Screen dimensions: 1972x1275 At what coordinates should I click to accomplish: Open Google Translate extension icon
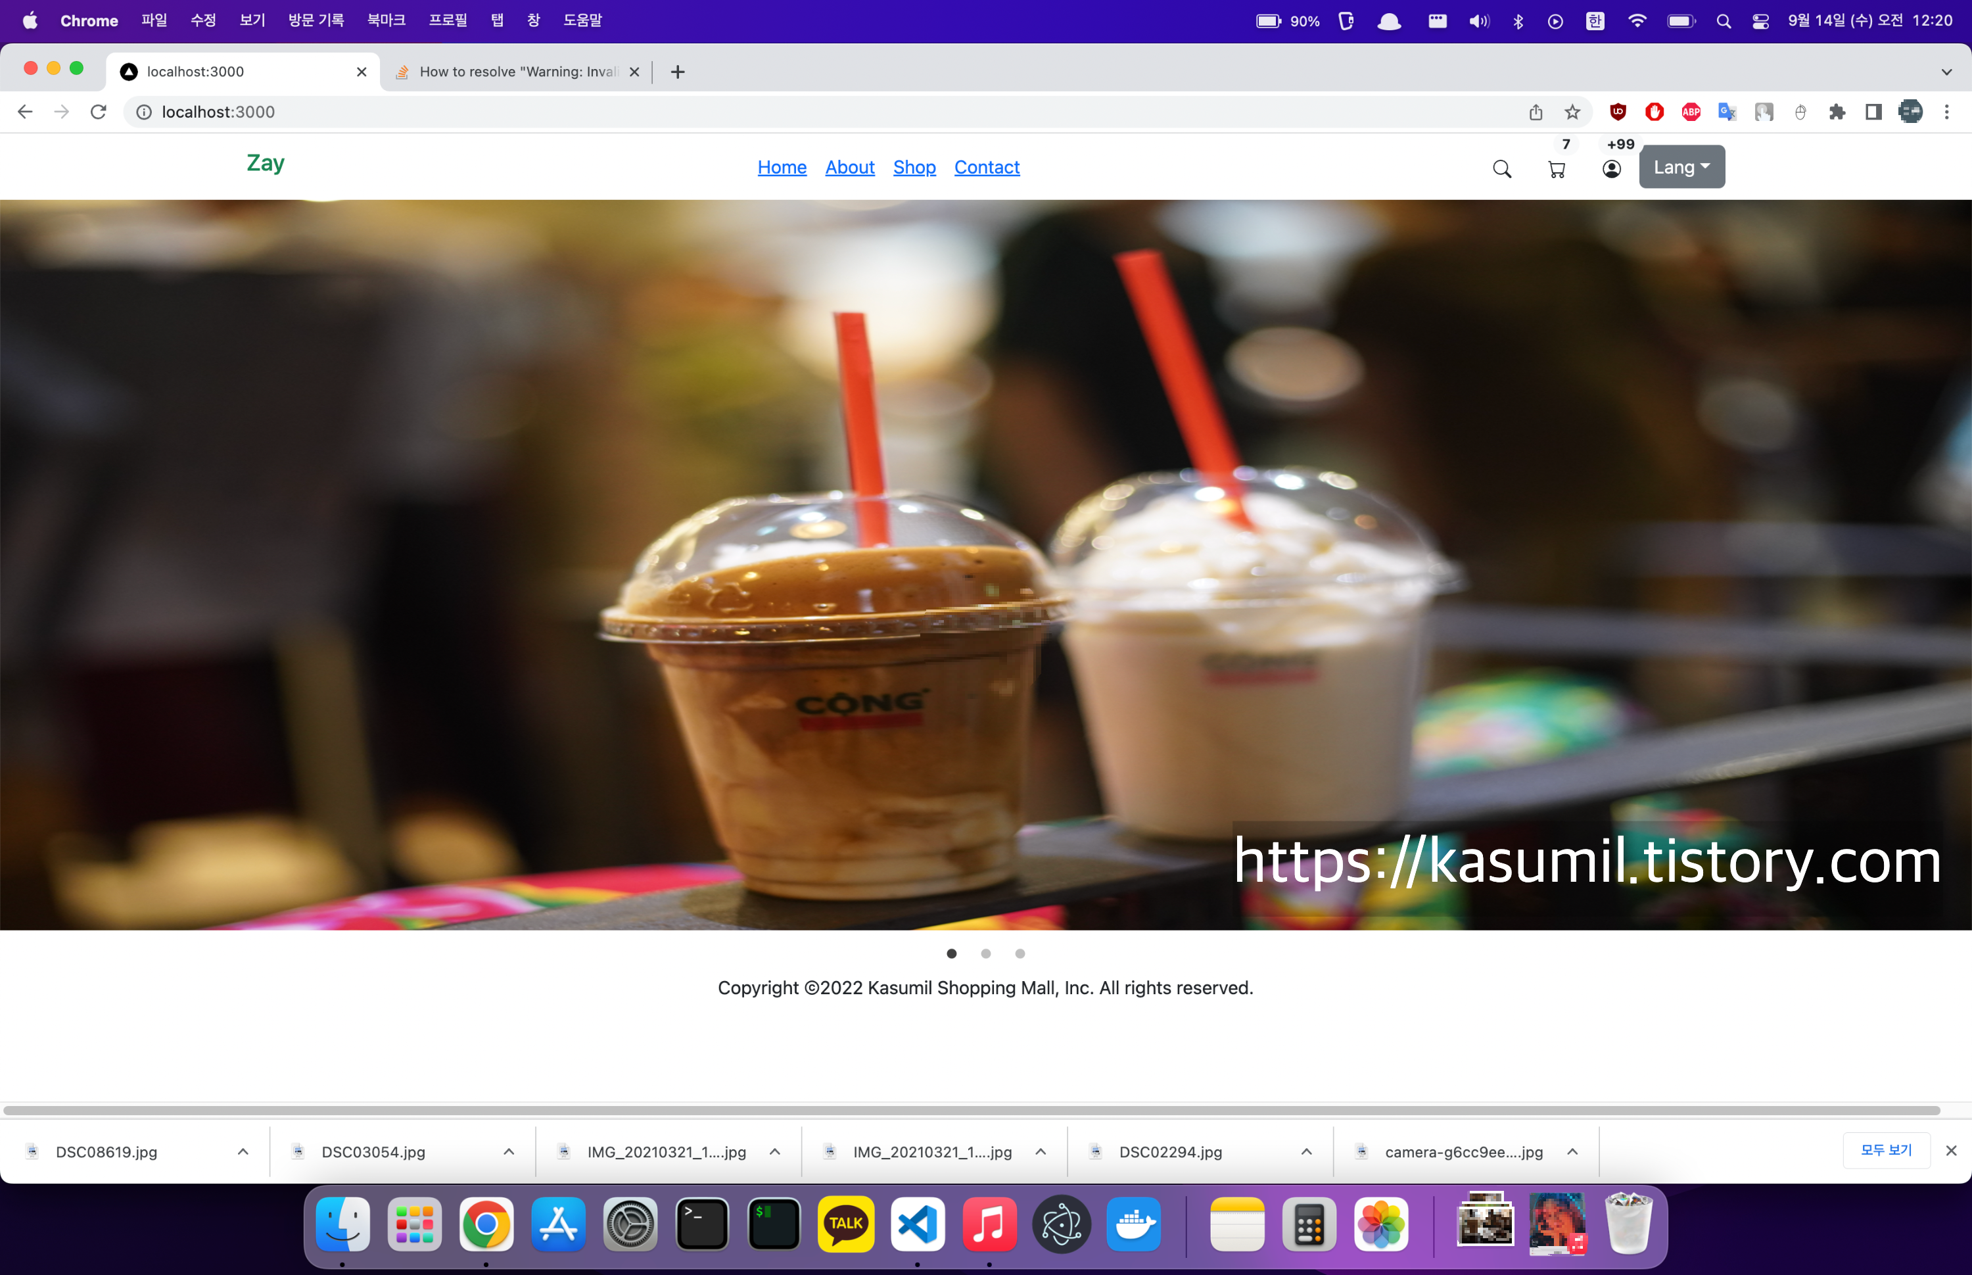tap(1727, 112)
